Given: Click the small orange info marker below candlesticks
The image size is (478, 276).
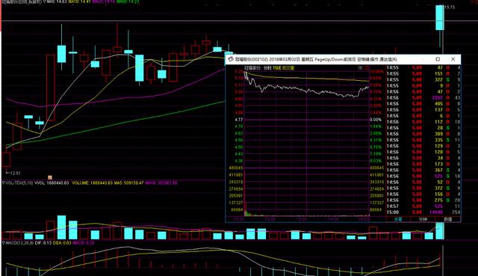Looking at the screenshot, I should 50,177.
